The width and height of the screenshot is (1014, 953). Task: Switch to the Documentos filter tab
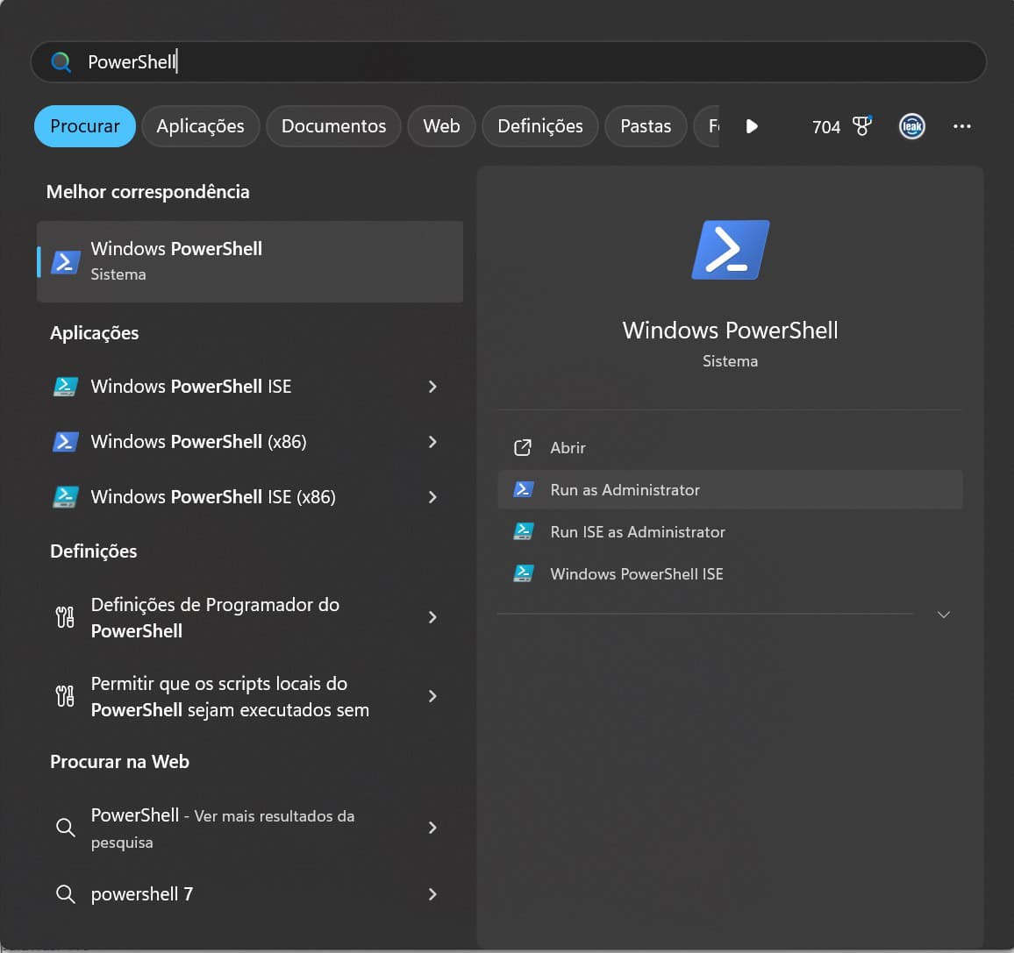[333, 126]
